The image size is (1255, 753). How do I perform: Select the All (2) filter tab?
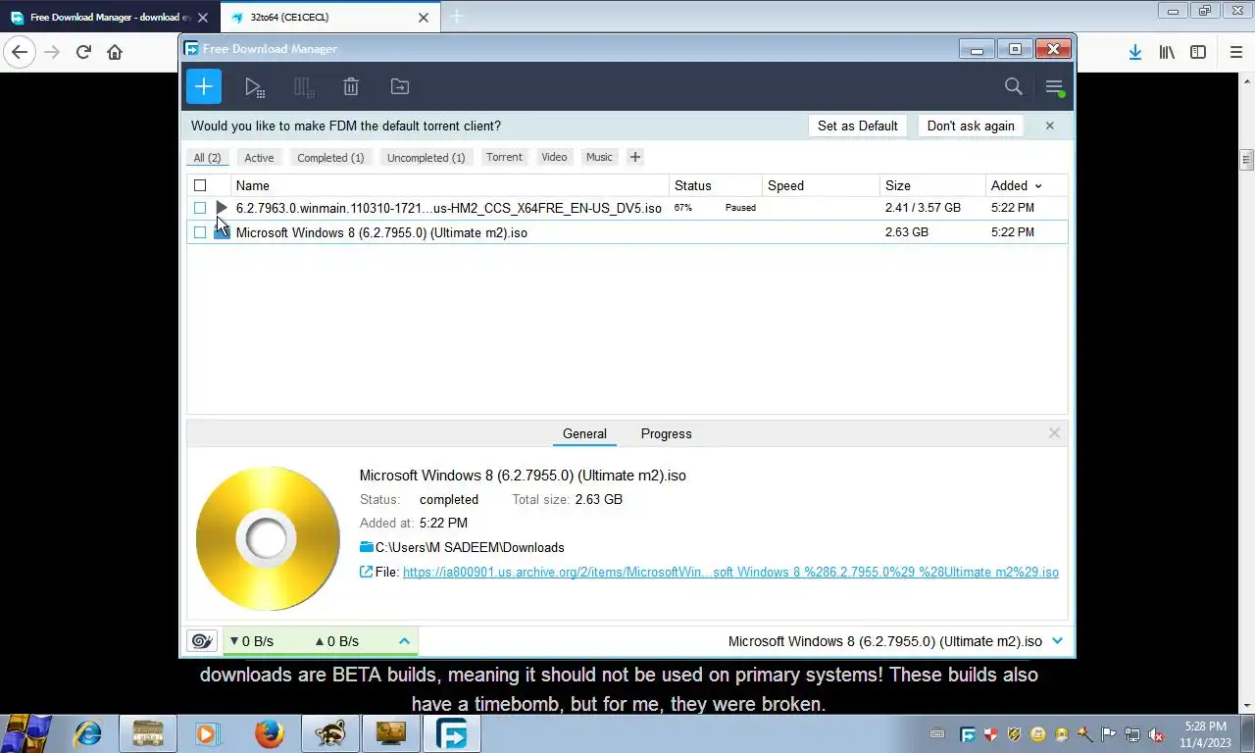[x=207, y=157]
